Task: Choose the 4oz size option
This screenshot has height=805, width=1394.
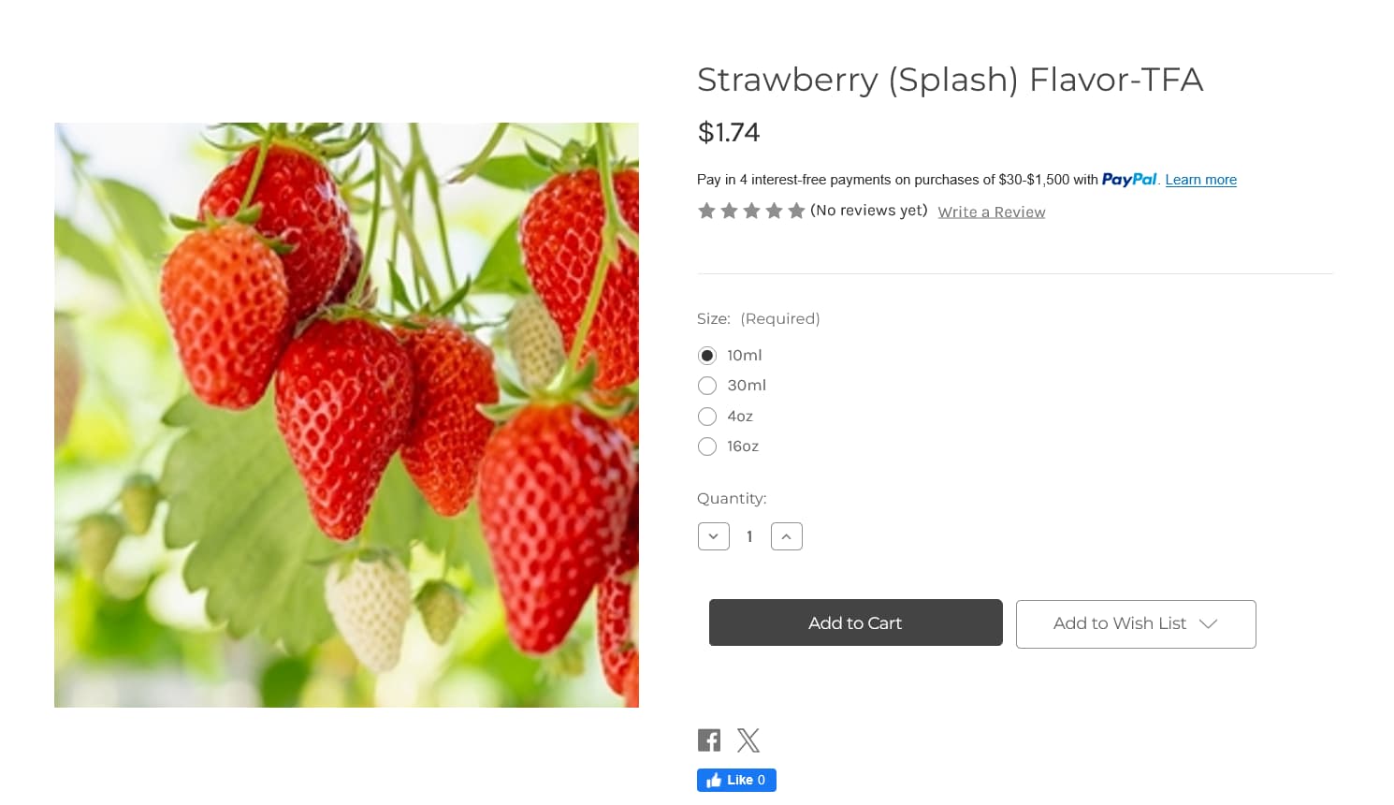Action: 707,417
